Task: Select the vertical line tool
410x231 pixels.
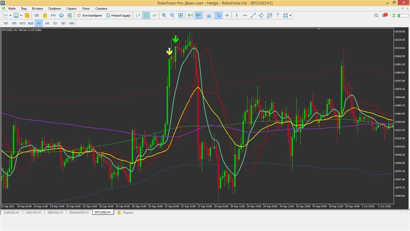Action: click(237, 15)
